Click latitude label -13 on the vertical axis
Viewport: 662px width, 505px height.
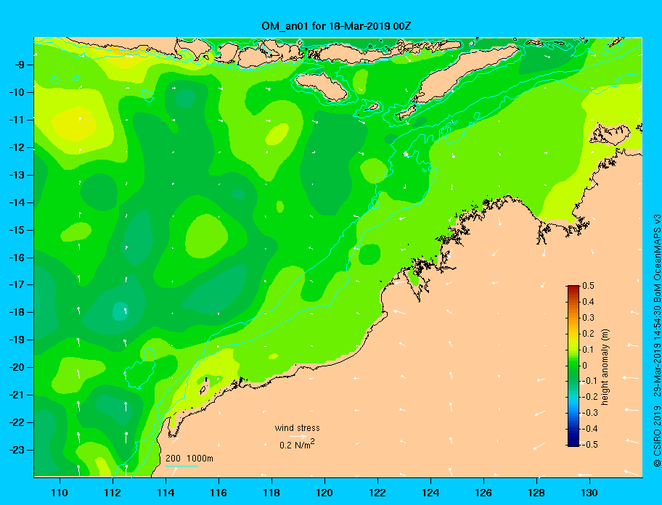click(x=16, y=175)
